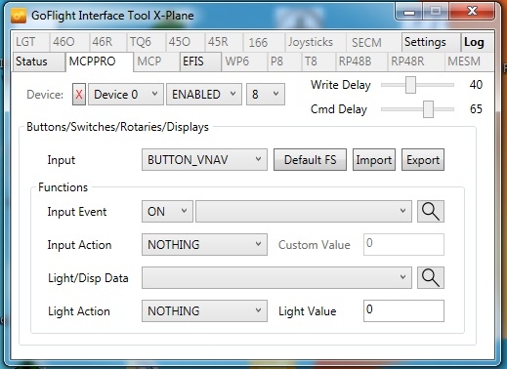Switch to the LGT tab
The image size is (507, 369).
(30, 42)
